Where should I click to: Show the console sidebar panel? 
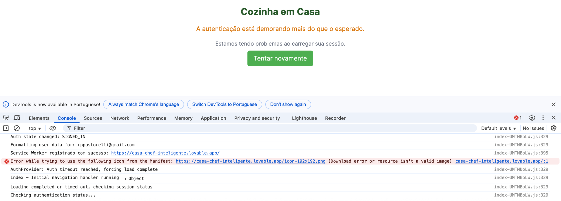6,128
